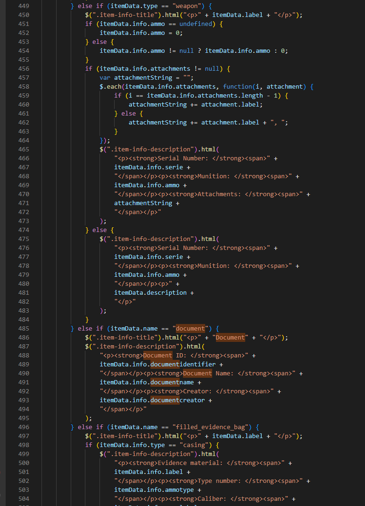Click the "var attachmentString" declaration
The height and width of the screenshot is (506, 365).
pos(136,78)
